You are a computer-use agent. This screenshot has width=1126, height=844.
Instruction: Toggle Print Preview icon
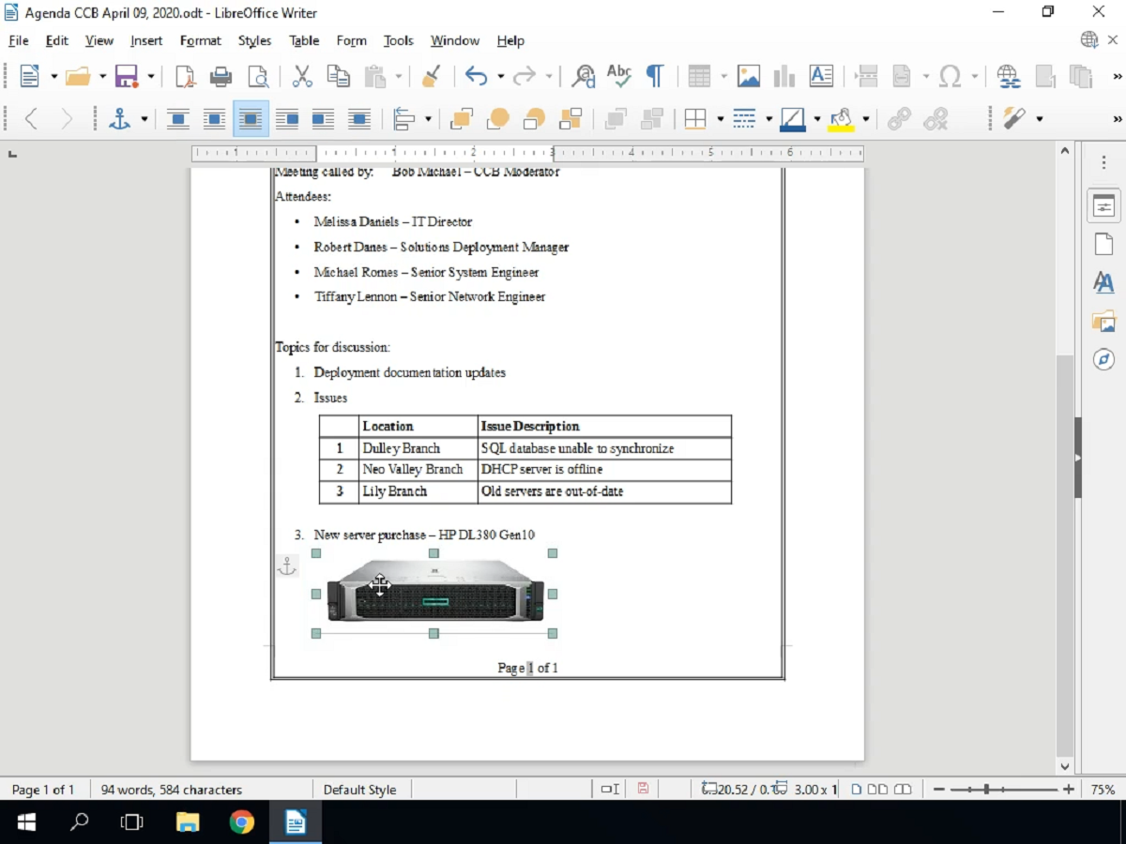[257, 76]
